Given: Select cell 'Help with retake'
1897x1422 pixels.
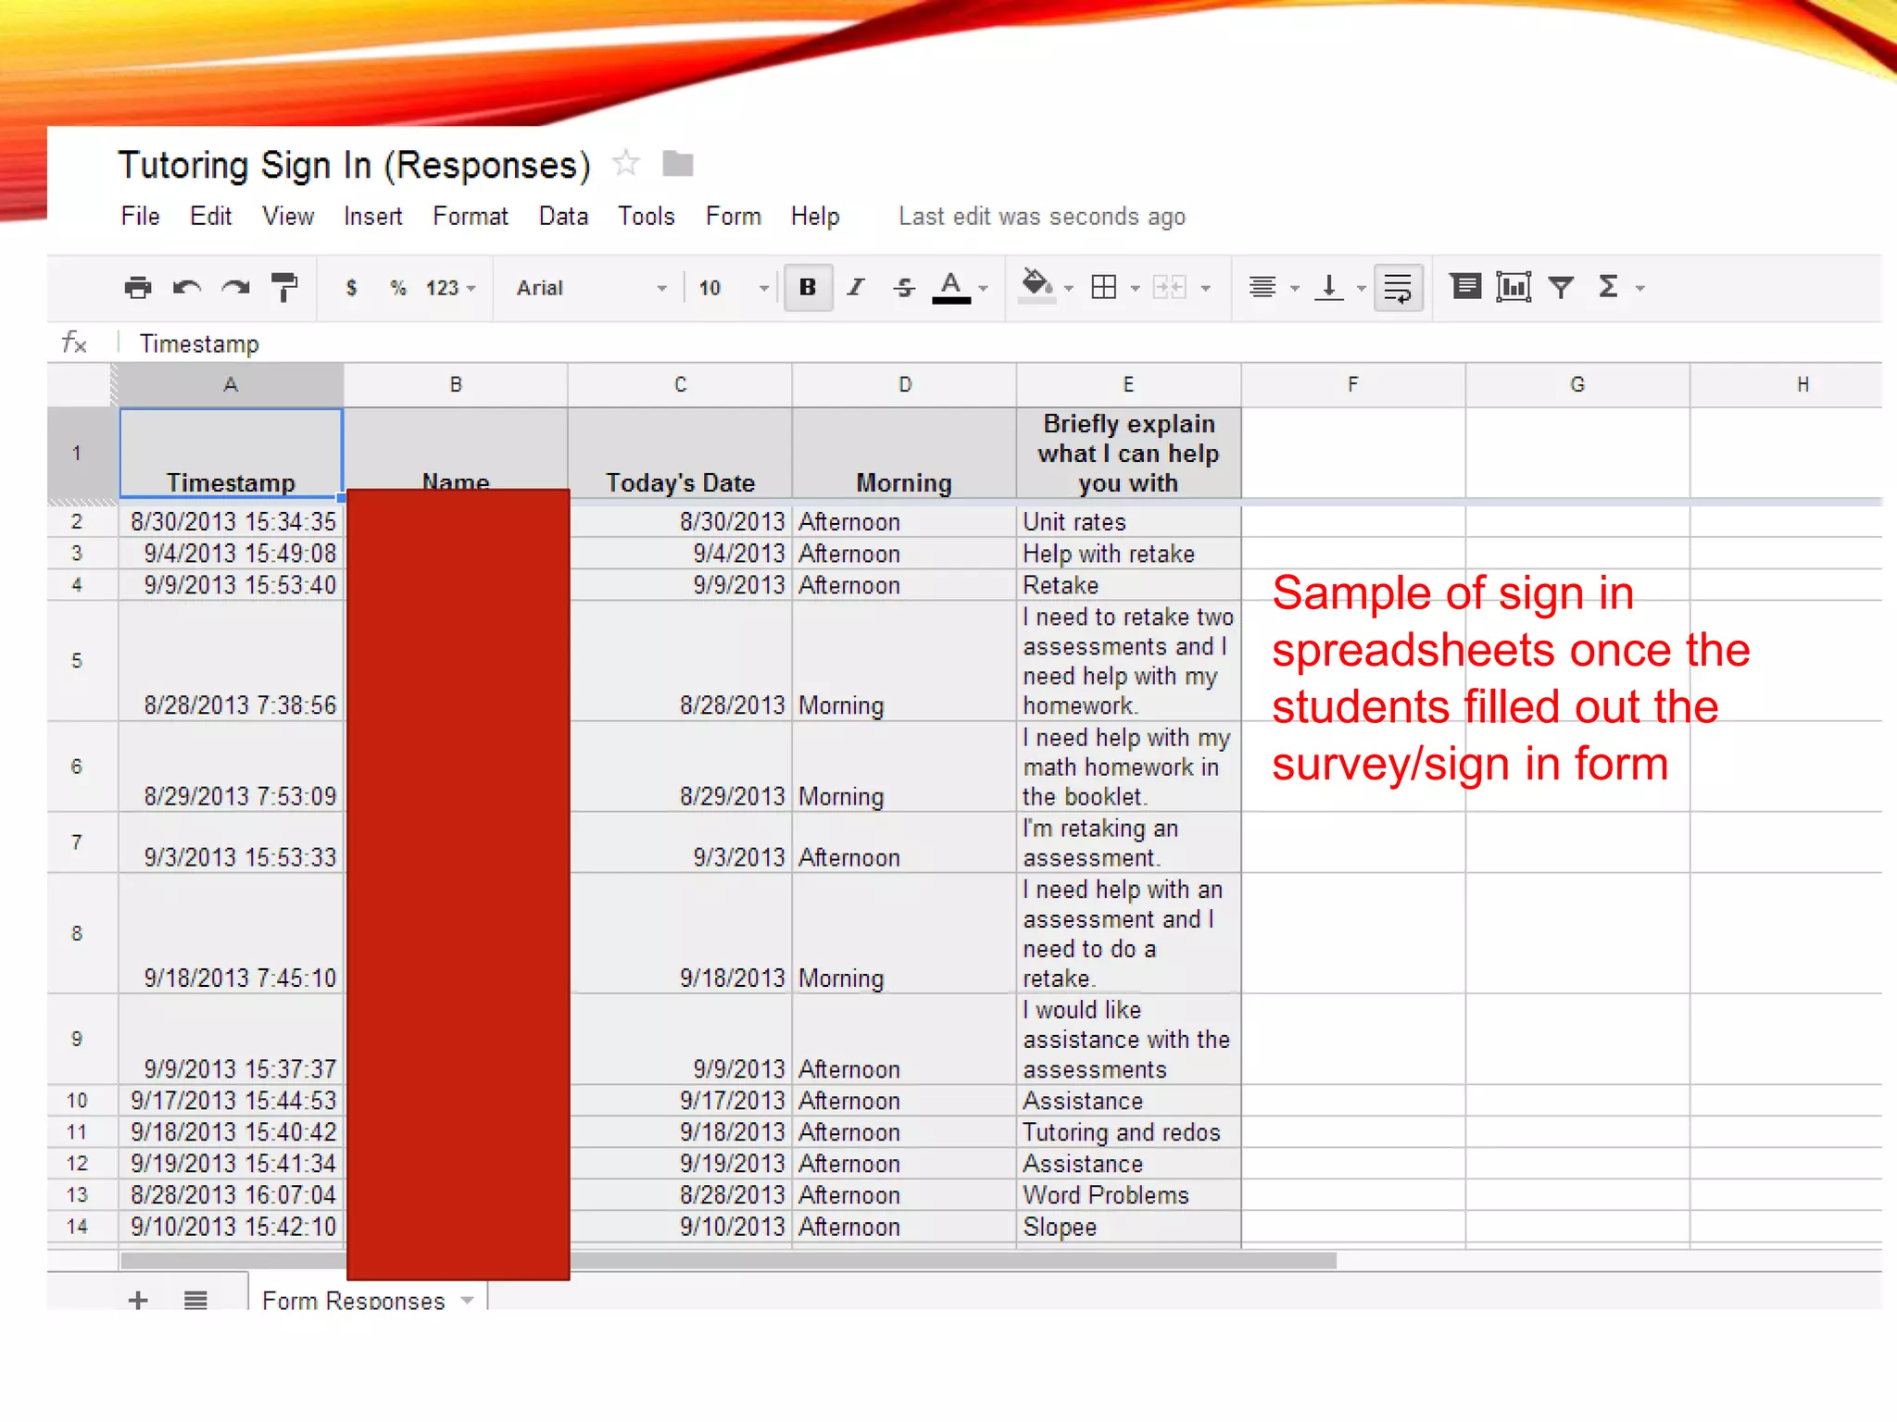Looking at the screenshot, I should (1128, 554).
